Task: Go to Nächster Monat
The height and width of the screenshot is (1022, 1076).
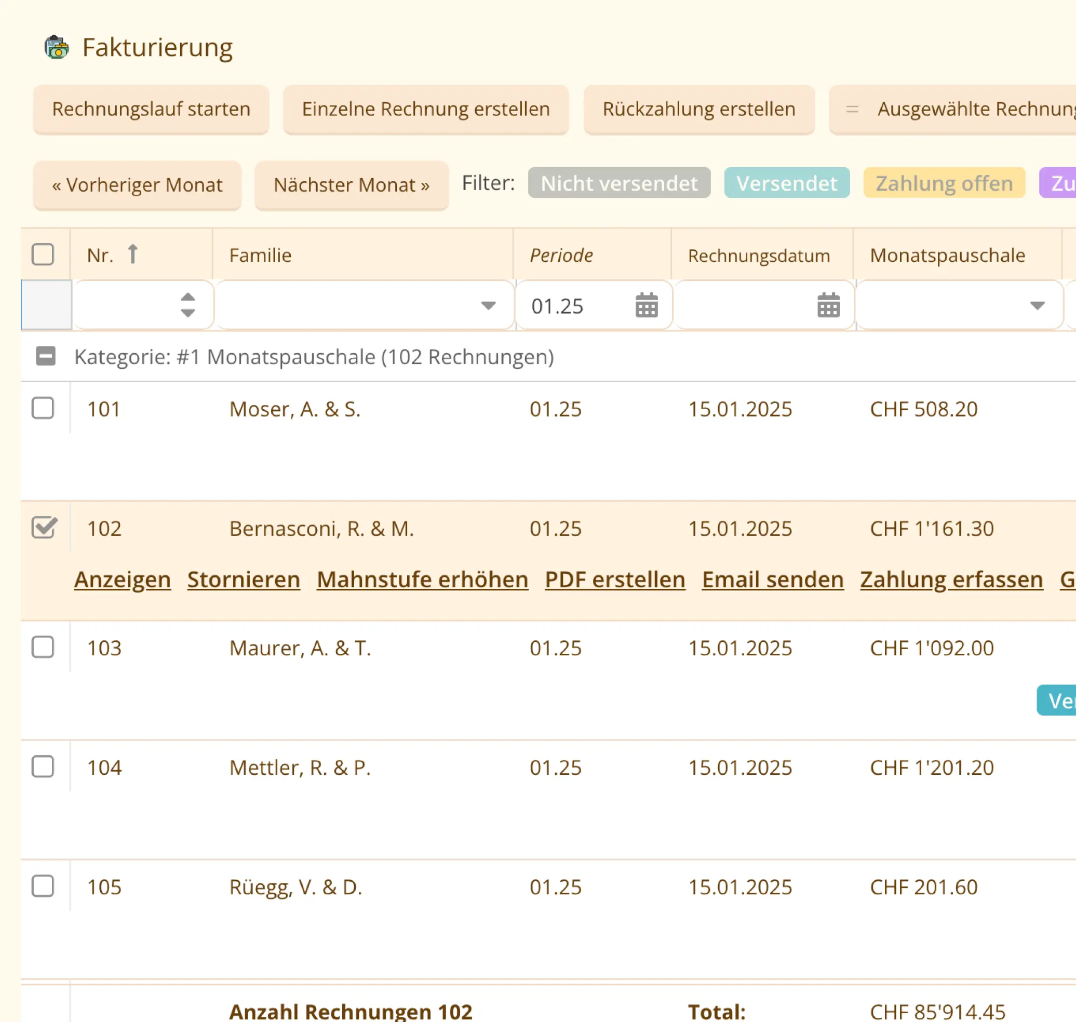Action: click(x=352, y=185)
